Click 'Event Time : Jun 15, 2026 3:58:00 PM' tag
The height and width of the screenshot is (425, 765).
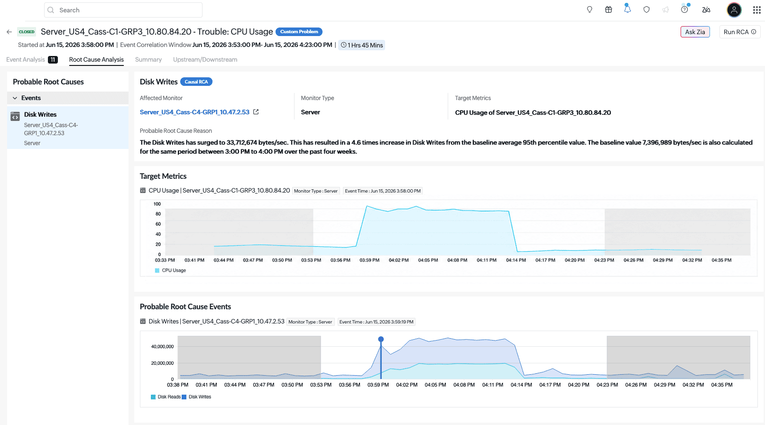383,191
